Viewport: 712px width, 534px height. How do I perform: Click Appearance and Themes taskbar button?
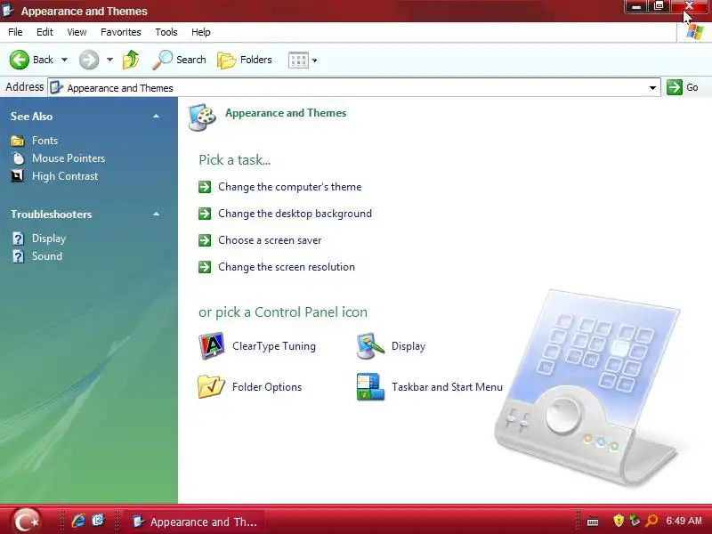point(195,522)
